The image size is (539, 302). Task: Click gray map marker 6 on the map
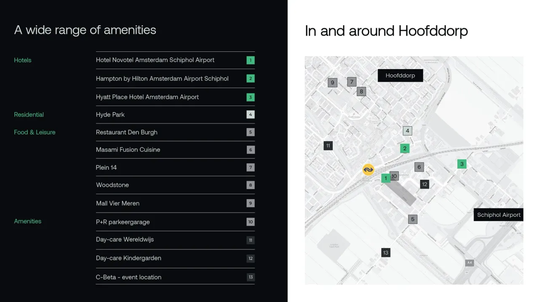[419, 167]
